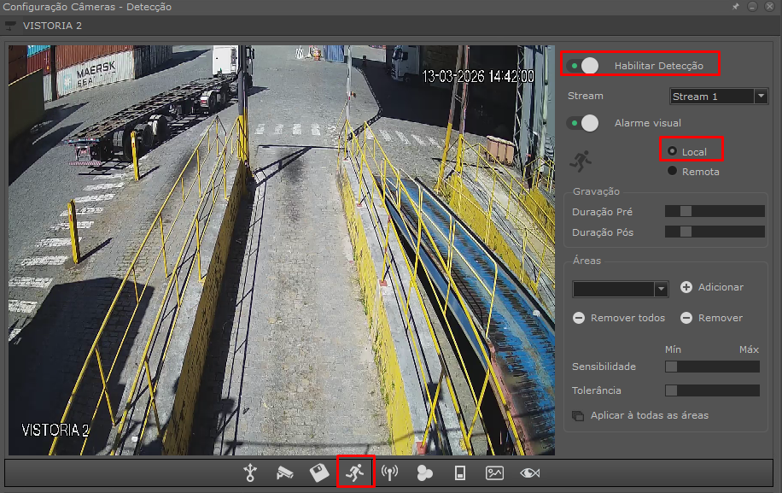
Task: Toggle the Habilitar Detecção switch
Action: (585, 66)
